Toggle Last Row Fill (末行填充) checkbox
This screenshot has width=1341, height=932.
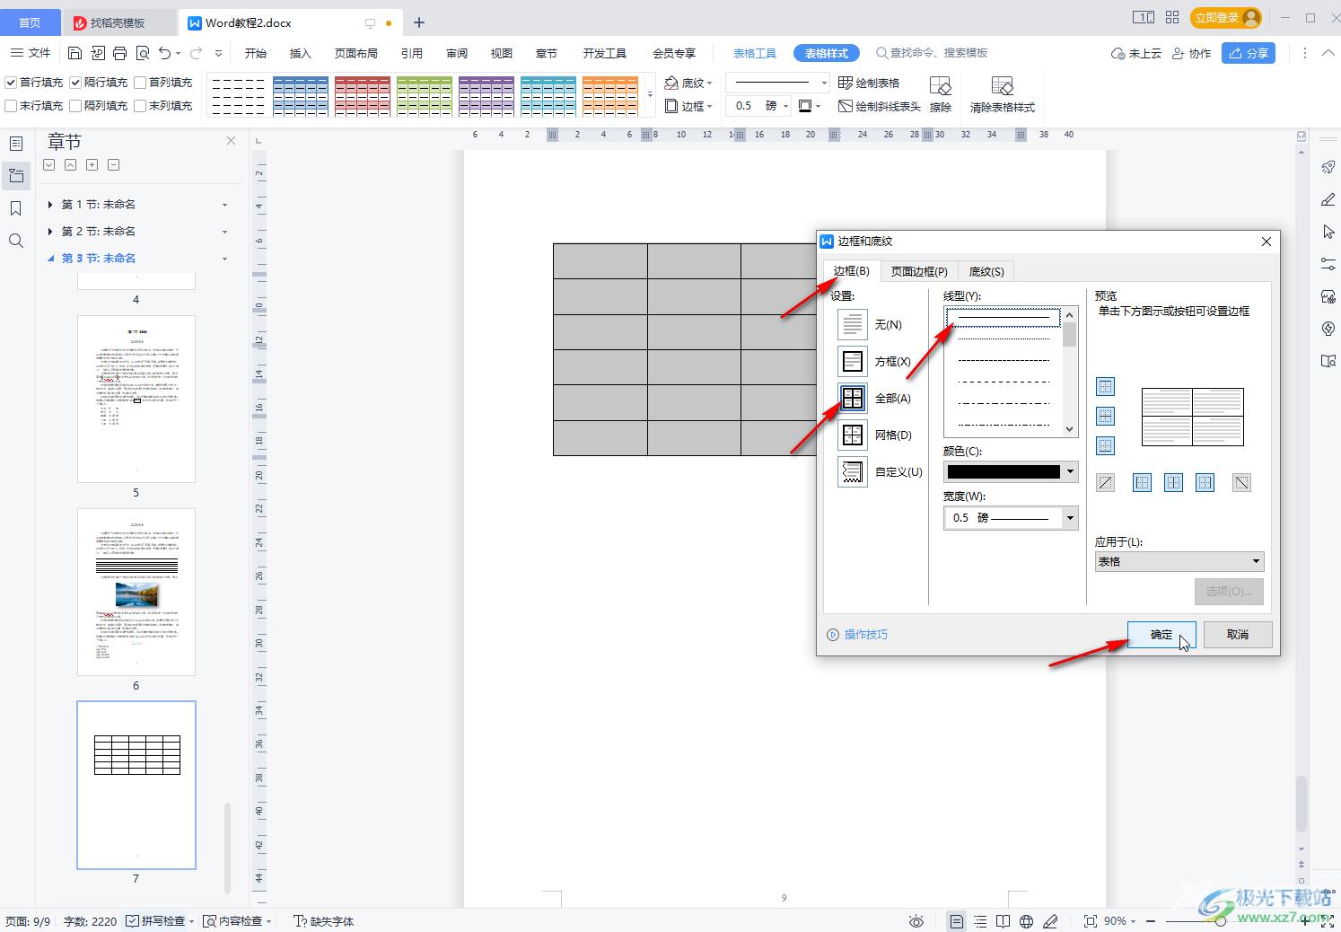tap(11, 106)
